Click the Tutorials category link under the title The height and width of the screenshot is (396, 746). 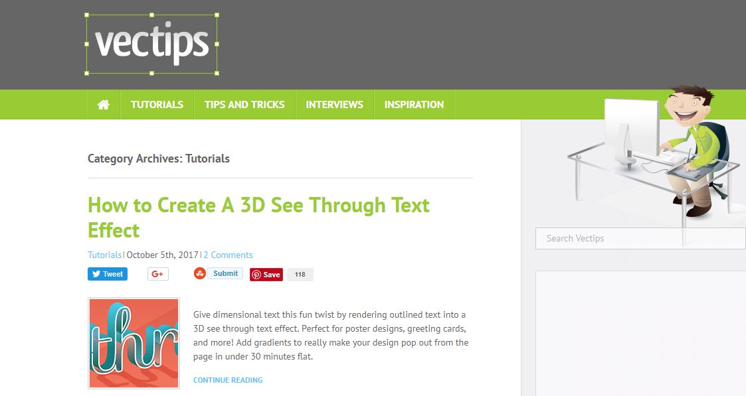[105, 255]
